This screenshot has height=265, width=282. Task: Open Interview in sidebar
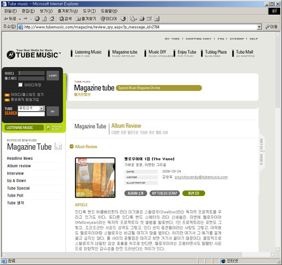coord(15,173)
